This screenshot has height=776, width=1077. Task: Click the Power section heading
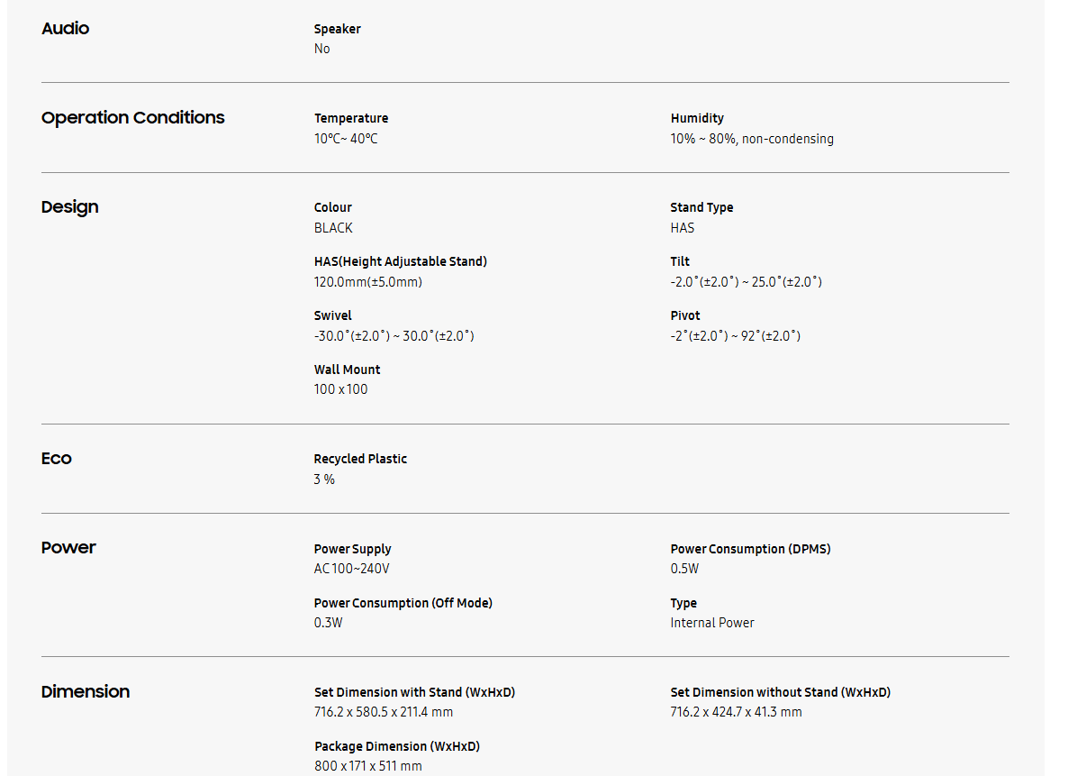click(x=68, y=548)
